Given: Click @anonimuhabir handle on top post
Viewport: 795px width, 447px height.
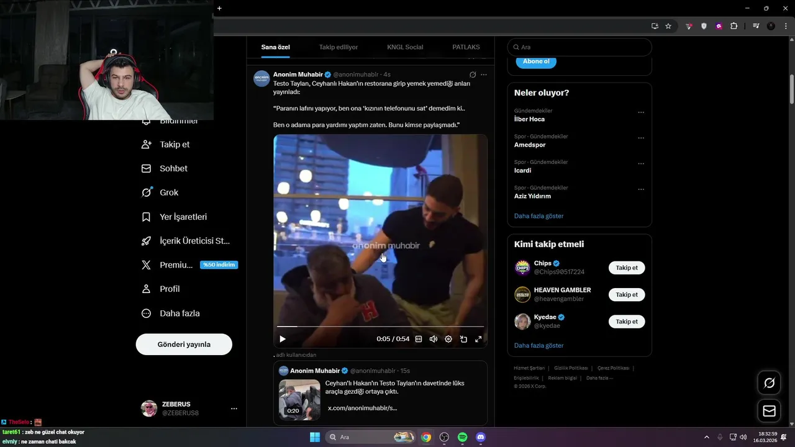Looking at the screenshot, I should tap(357, 74).
